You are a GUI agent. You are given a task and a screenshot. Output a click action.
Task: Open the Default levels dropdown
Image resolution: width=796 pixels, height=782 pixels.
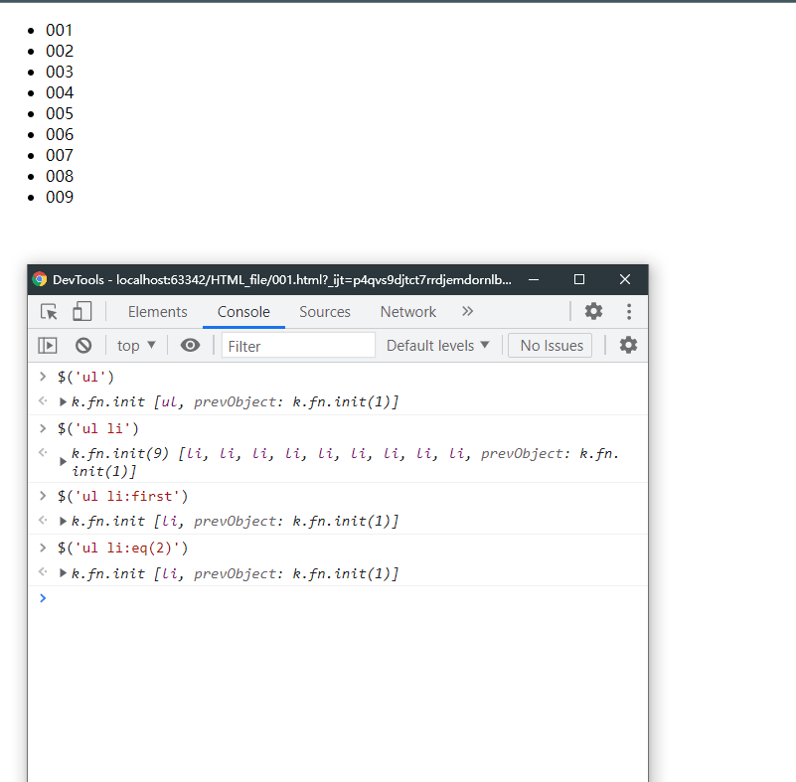click(438, 346)
